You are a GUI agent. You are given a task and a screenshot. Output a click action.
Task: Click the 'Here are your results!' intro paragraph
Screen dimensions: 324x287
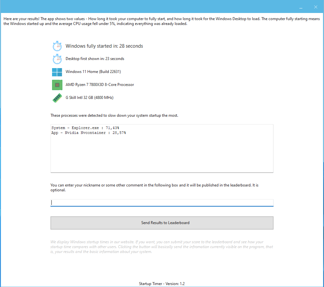pos(162,21)
